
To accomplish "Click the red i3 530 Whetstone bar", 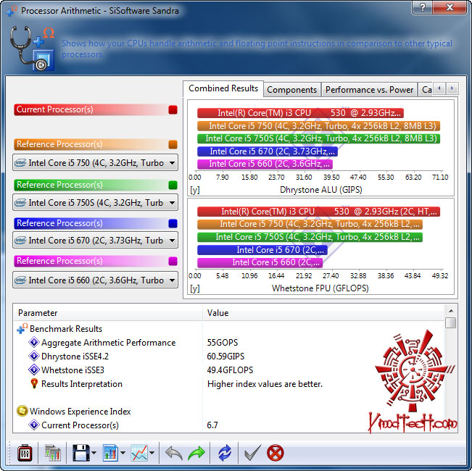I will [x=318, y=212].
